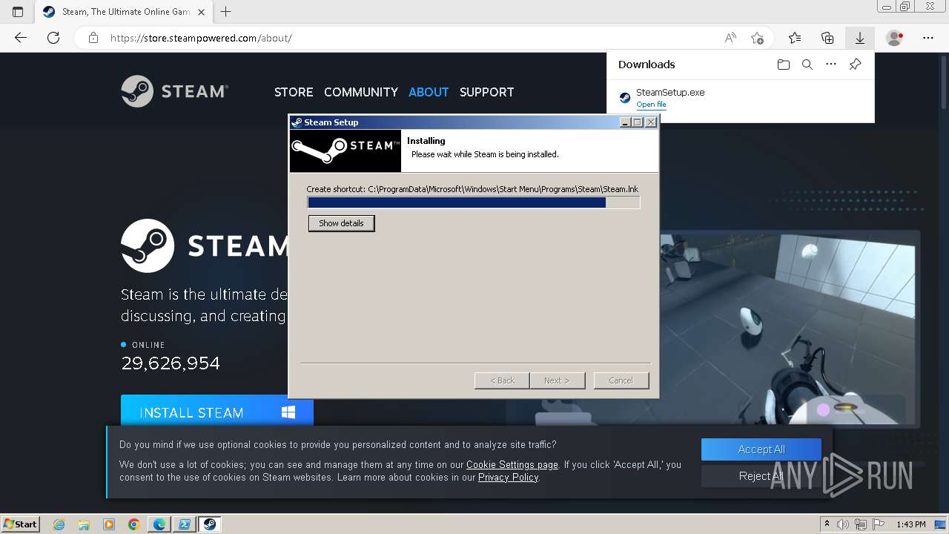Image resolution: width=949 pixels, height=534 pixels.
Task: Open the Collections icon
Action: click(827, 38)
